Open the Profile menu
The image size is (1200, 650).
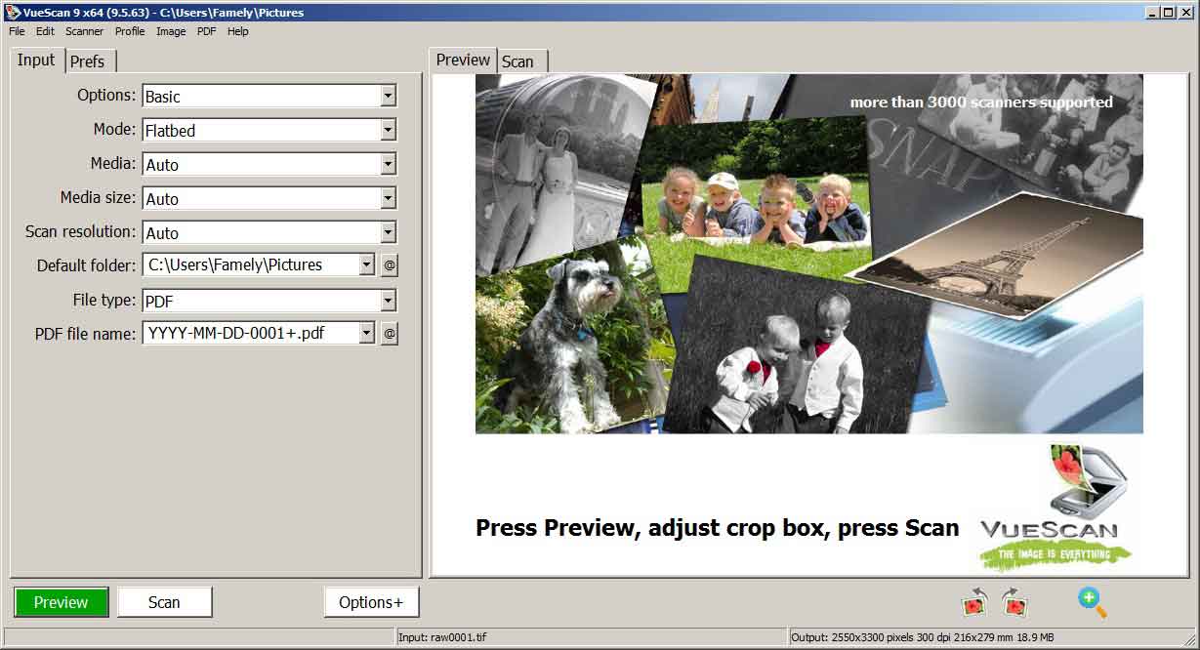pos(130,31)
